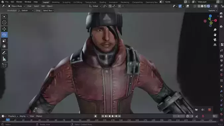Click the network signal icon in the tray
Screen dimensions: 224x126
(x=196, y=116)
